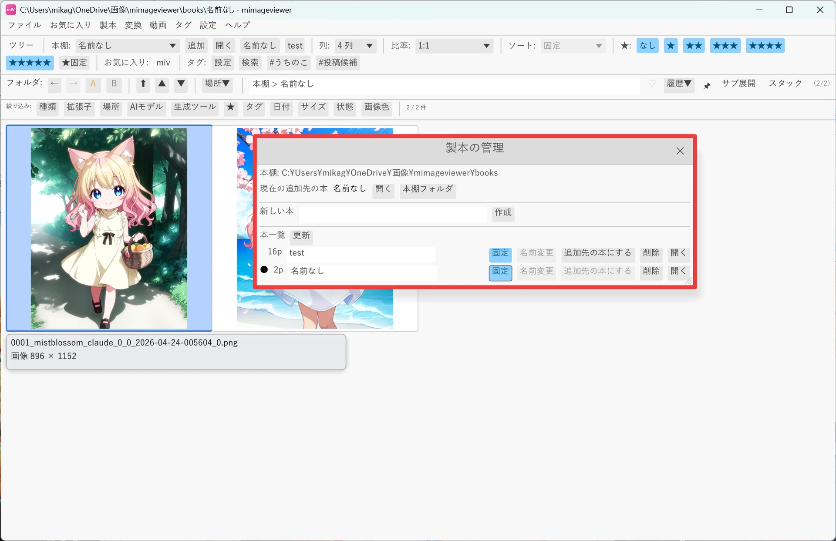
Task: Click the 作成 button for new book
Action: click(503, 213)
